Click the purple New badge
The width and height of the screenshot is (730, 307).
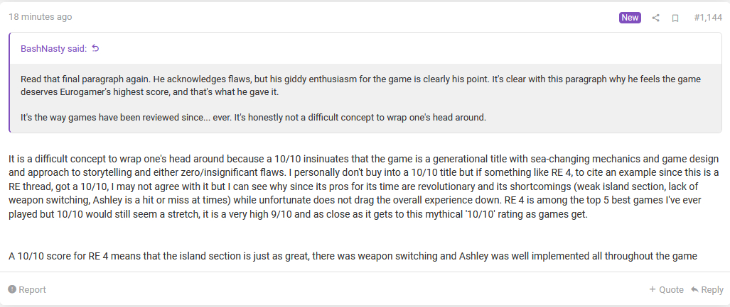(x=630, y=18)
